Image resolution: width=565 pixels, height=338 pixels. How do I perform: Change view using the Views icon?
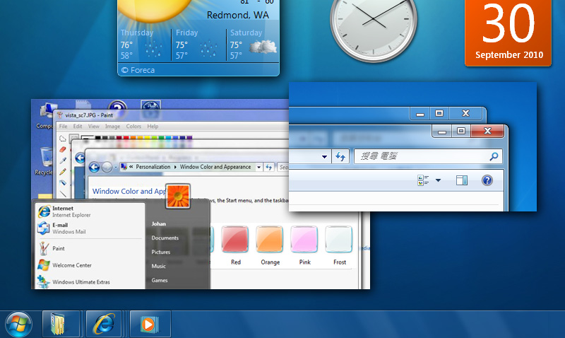[423, 180]
